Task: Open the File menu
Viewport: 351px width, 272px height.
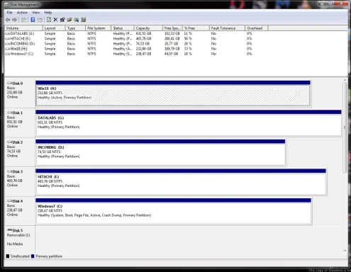Action: click(x=9, y=13)
